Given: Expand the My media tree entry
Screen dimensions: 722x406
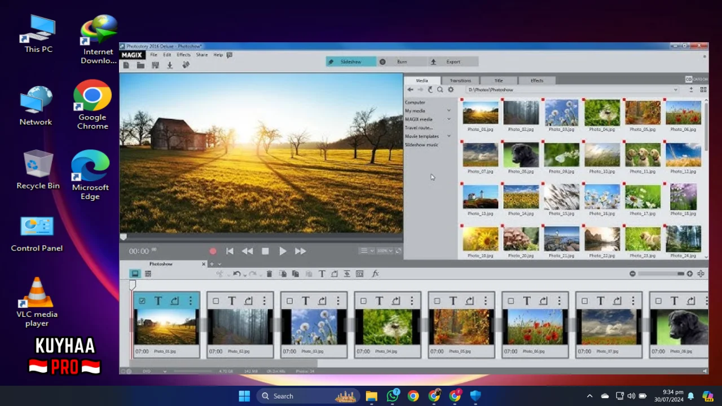Looking at the screenshot, I should tap(449, 111).
